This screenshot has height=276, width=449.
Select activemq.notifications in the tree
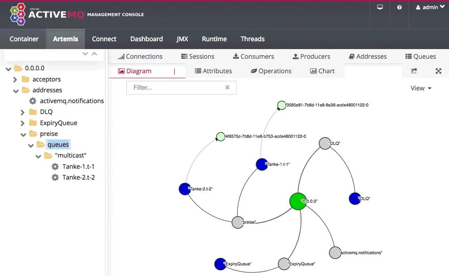[72, 101]
